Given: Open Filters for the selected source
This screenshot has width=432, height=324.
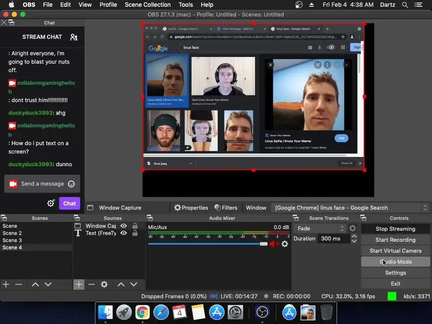Looking at the screenshot, I should point(226,208).
